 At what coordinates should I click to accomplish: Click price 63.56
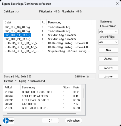77,100
